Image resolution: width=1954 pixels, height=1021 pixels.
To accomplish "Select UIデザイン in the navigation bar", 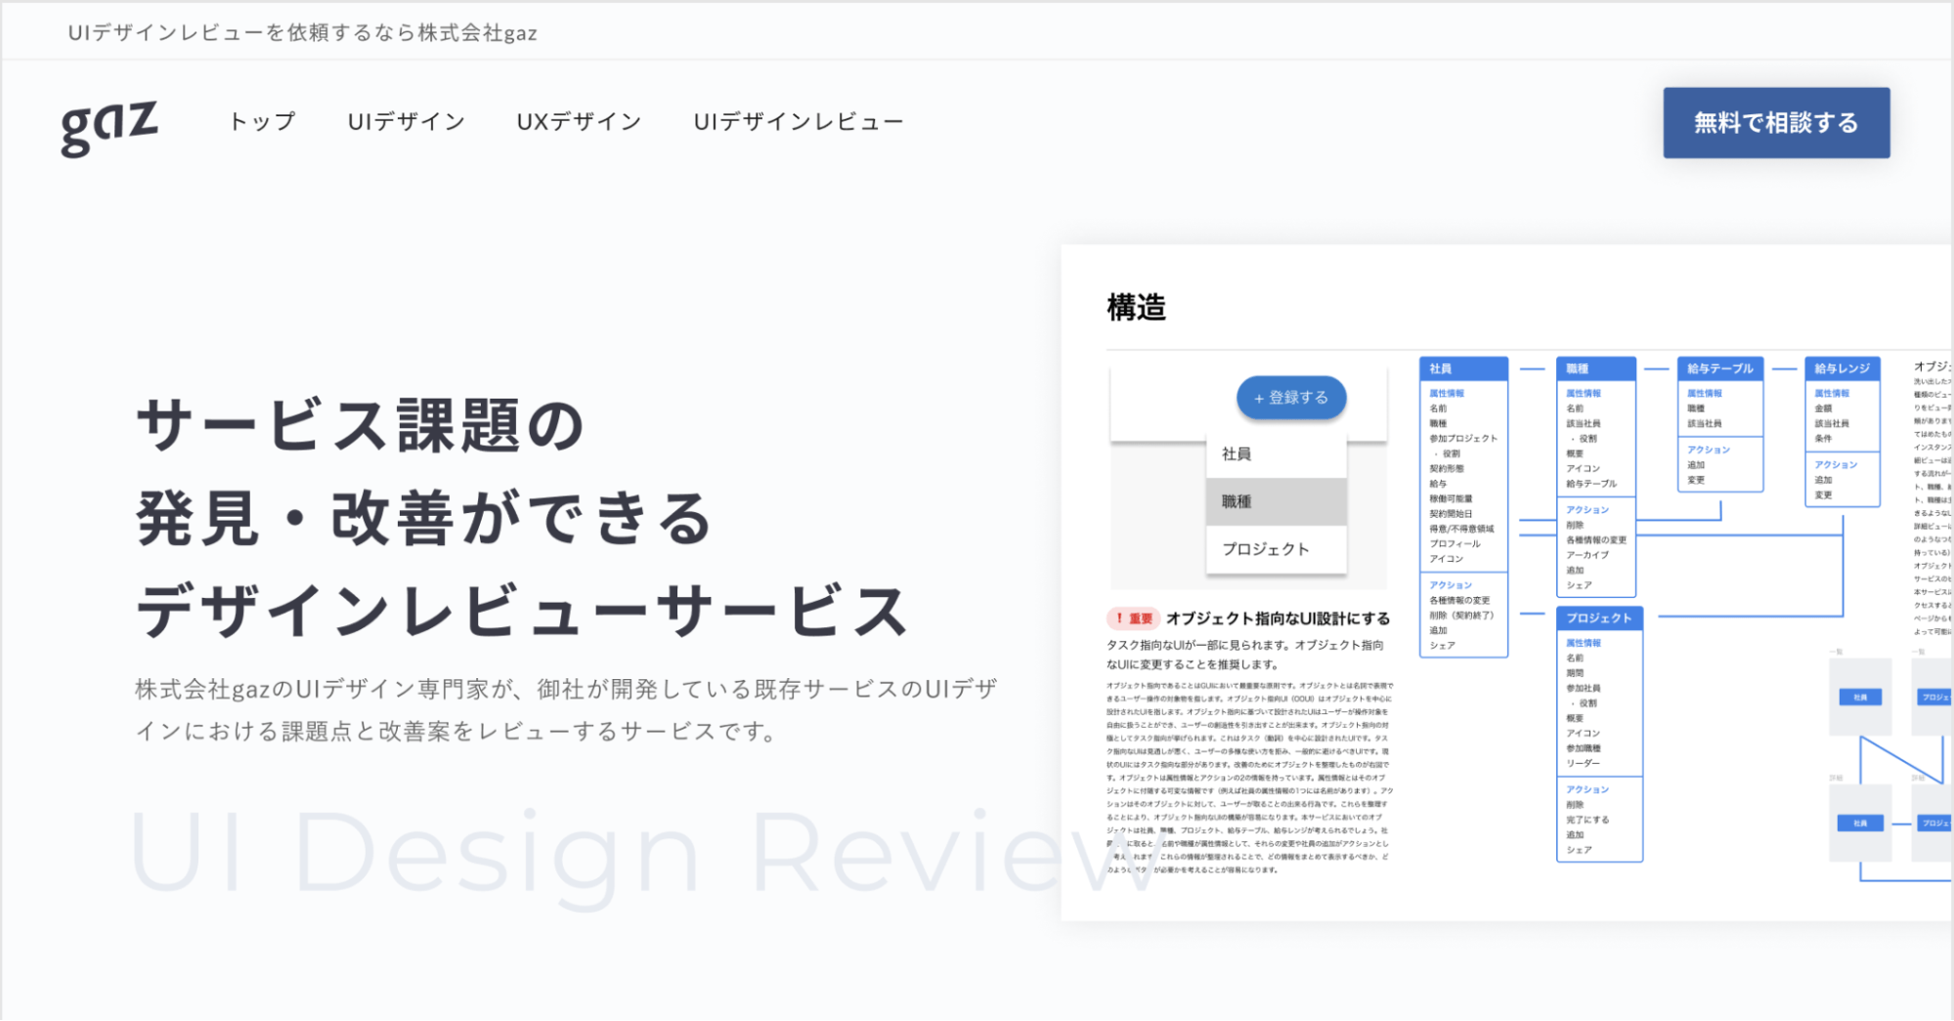I will click(x=406, y=121).
